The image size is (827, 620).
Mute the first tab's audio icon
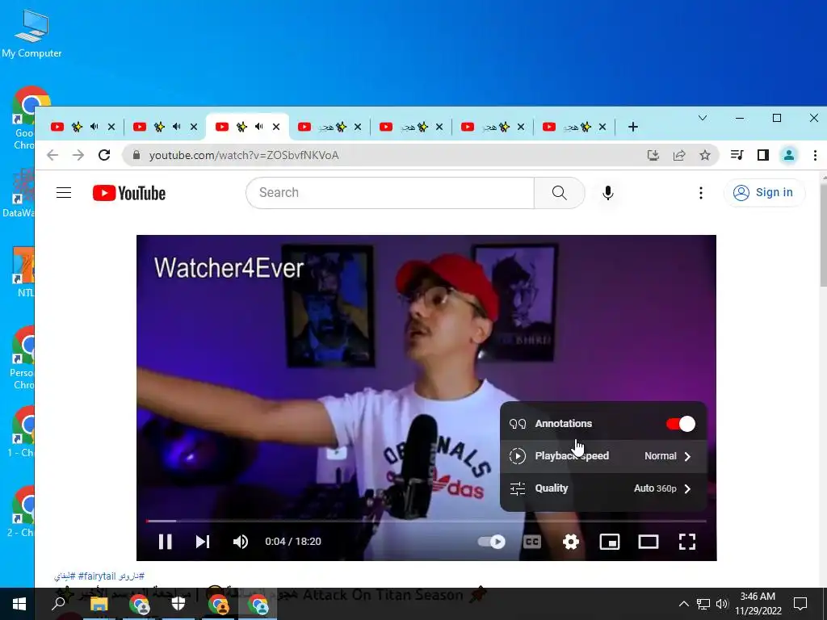94,127
